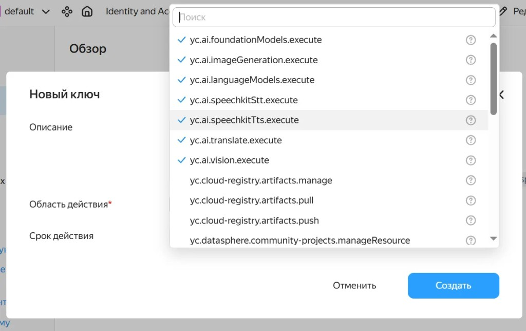Go to home icon in top bar
Viewport: 526px width, 331px height.
[x=87, y=12]
